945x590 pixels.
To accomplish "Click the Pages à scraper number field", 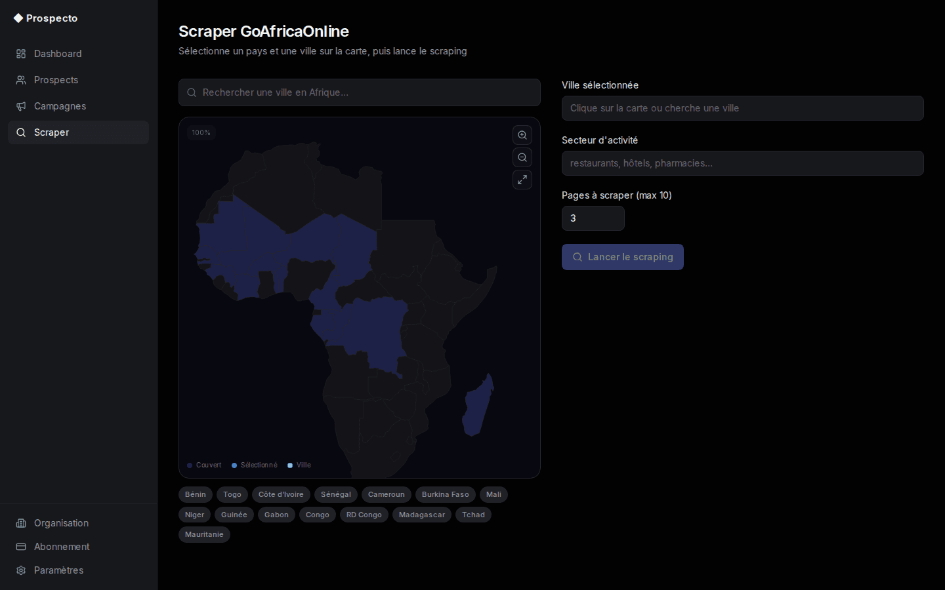I will (593, 218).
